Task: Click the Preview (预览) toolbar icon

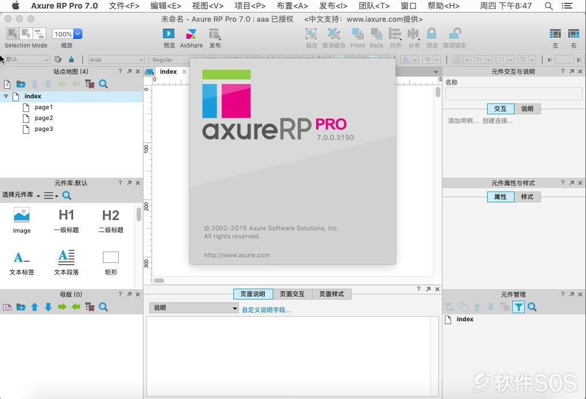Action: tap(169, 34)
